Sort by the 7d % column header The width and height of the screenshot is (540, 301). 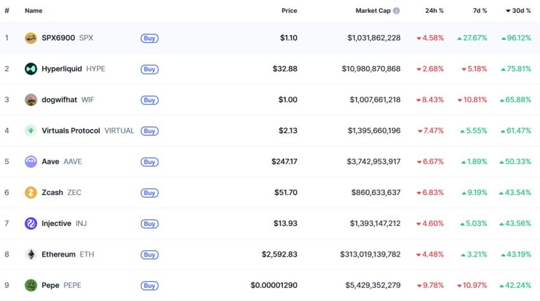pyautogui.click(x=480, y=11)
